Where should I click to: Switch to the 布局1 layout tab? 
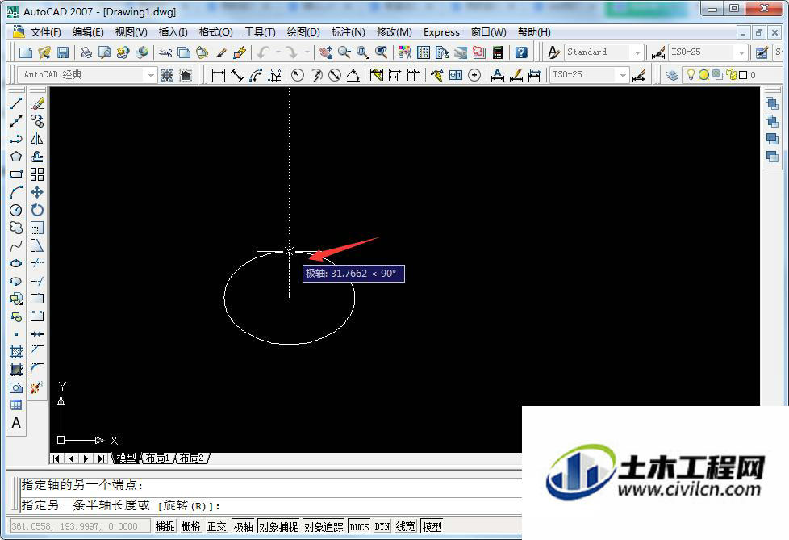tap(157, 458)
